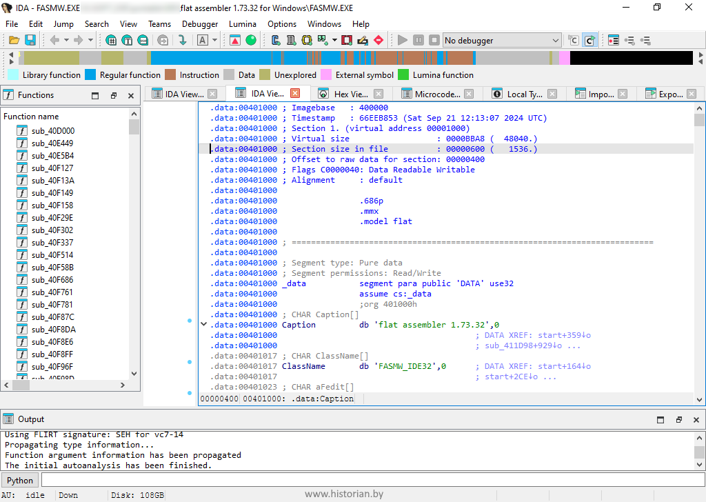
Task: Click the red square frame icon
Action: pos(347,41)
